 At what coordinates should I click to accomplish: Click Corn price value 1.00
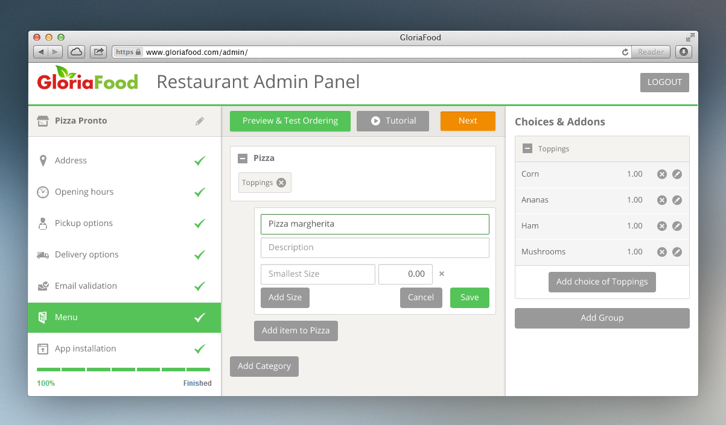pyautogui.click(x=635, y=174)
